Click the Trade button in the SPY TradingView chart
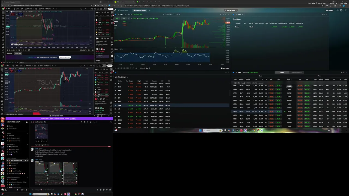Screen dimensions: 349x196 pos(105,9)
